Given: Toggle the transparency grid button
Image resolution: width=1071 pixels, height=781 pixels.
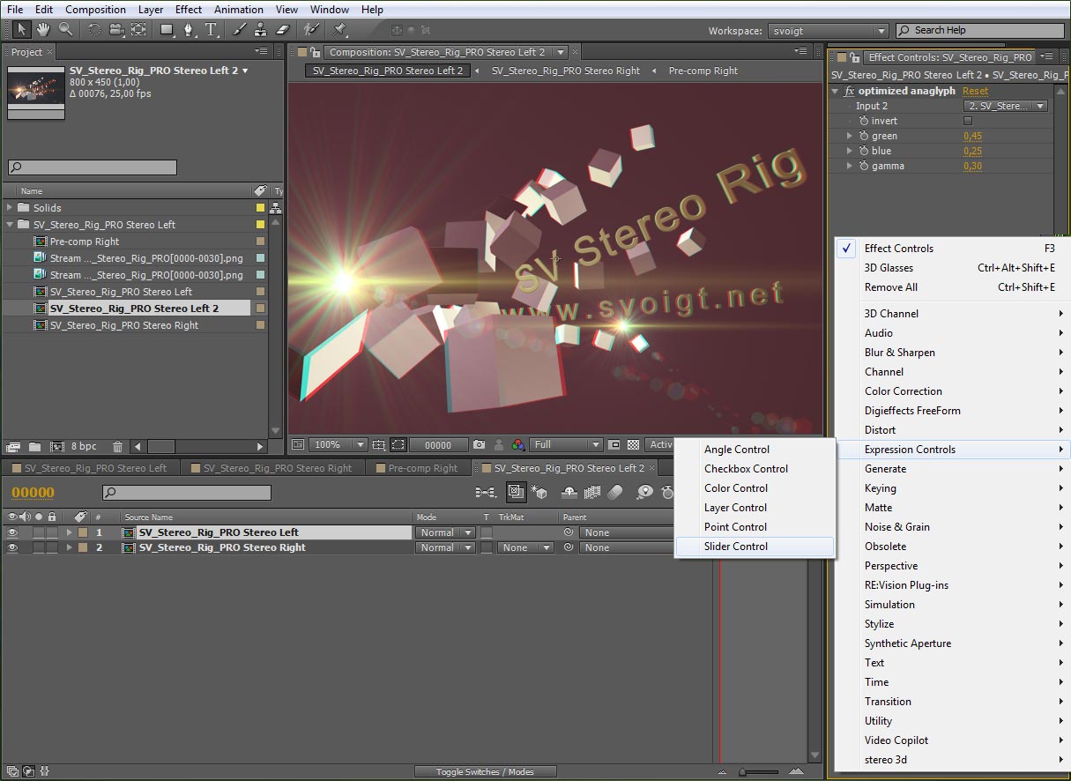Looking at the screenshot, I should [x=633, y=445].
